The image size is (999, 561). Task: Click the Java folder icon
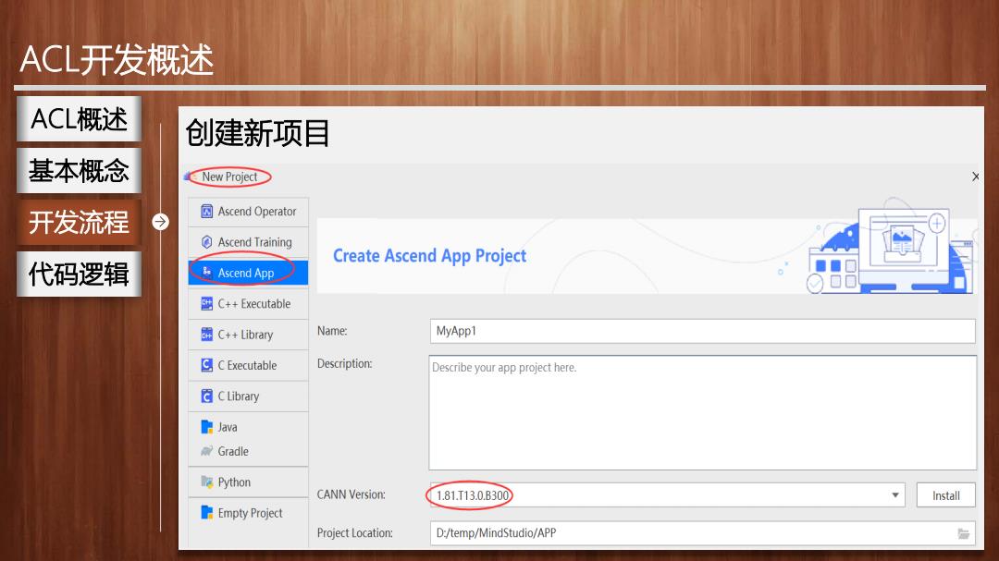click(206, 427)
